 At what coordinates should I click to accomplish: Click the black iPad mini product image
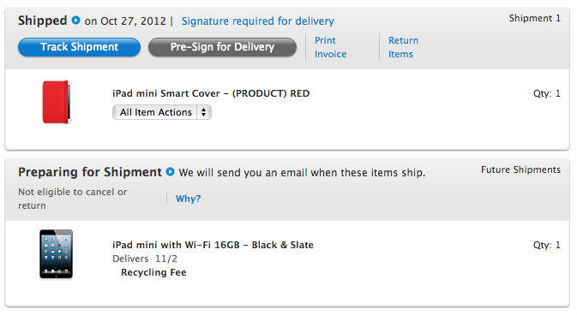point(57,254)
